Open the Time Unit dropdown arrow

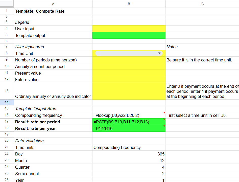coord(159,53)
